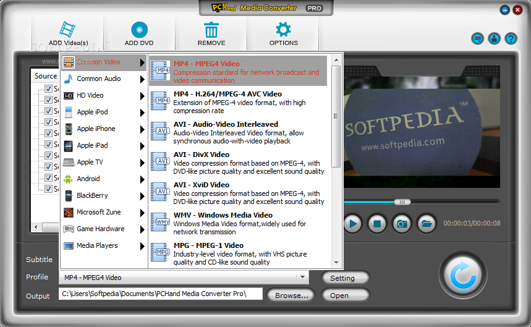Screen dimensions: 531x327
Task: Uncheck the third source file checkbox
Action: coord(48,111)
